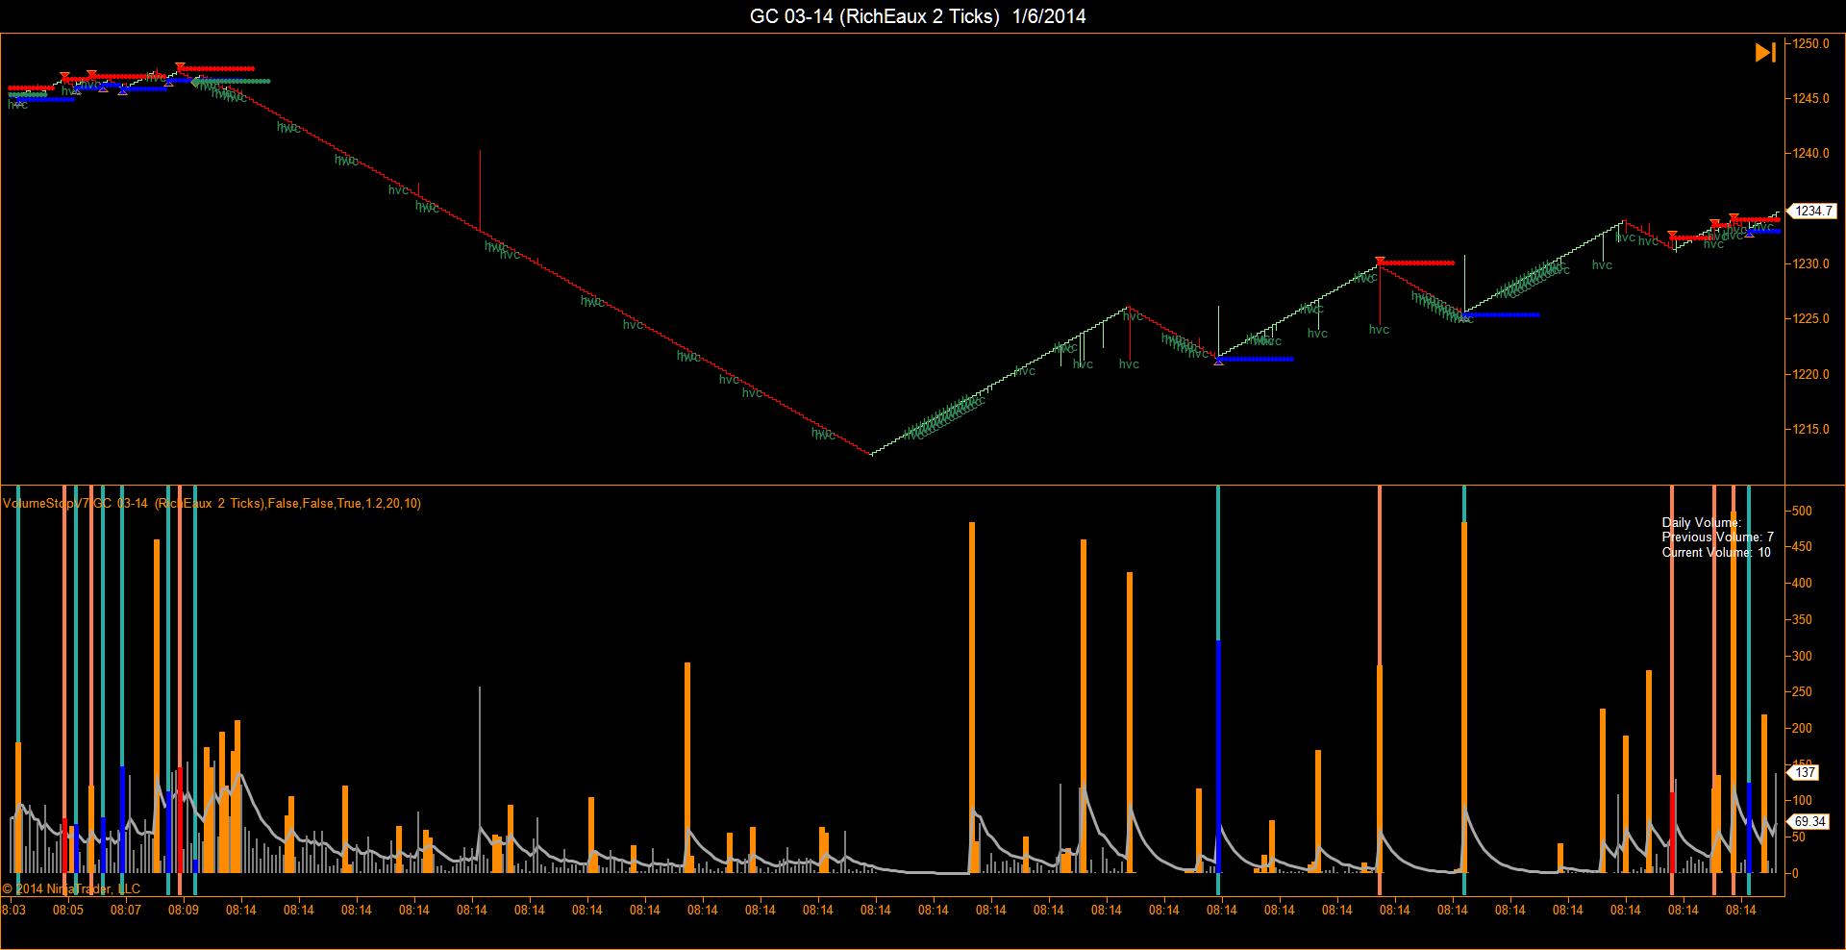The height and width of the screenshot is (950, 1846).
Task: Click the "Daily Volume:" readout
Action: pyautogui.click(x=1702, y=523)
